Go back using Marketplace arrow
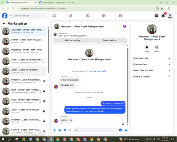Image resolution: width=177 pixels, height=142 pixels. tap(4, 23)
